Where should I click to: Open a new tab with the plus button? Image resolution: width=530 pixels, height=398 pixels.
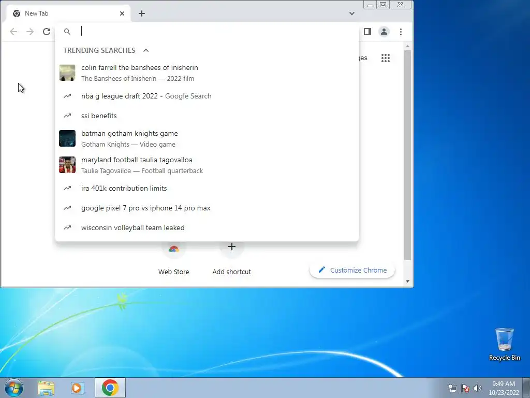click(x=142, y=13)
